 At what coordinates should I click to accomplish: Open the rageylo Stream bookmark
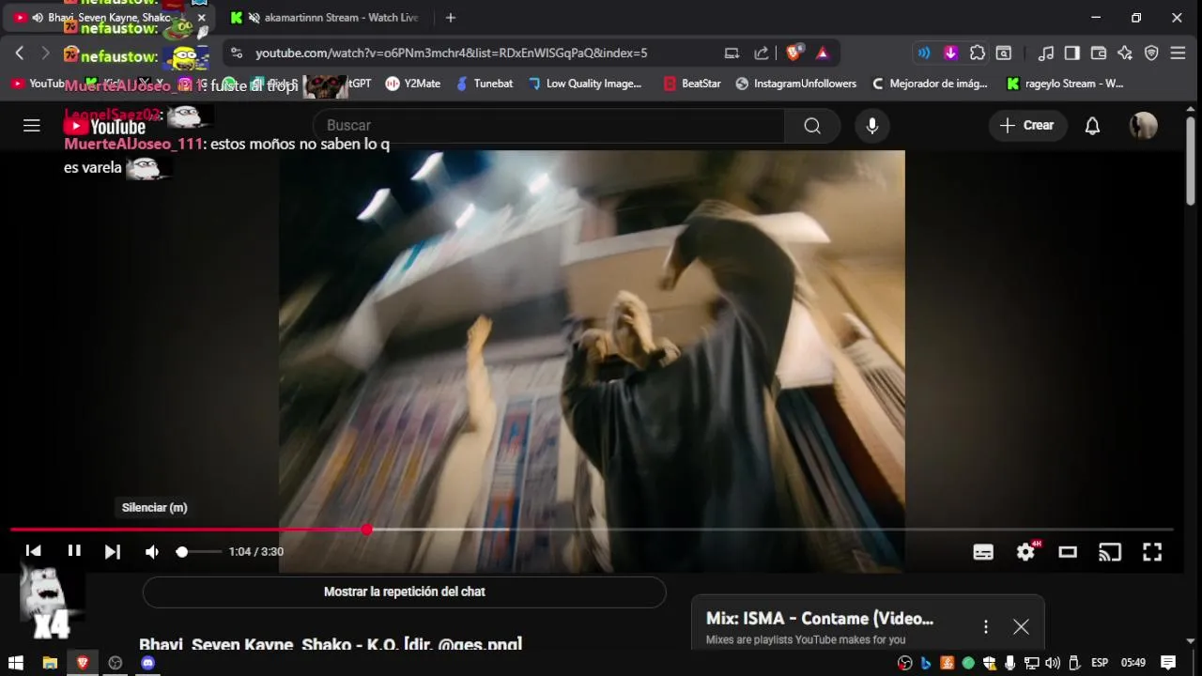(x=1065, y=84)
